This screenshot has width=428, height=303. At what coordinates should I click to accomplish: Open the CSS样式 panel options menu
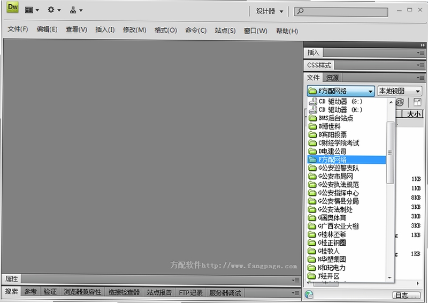coord(421,65)
